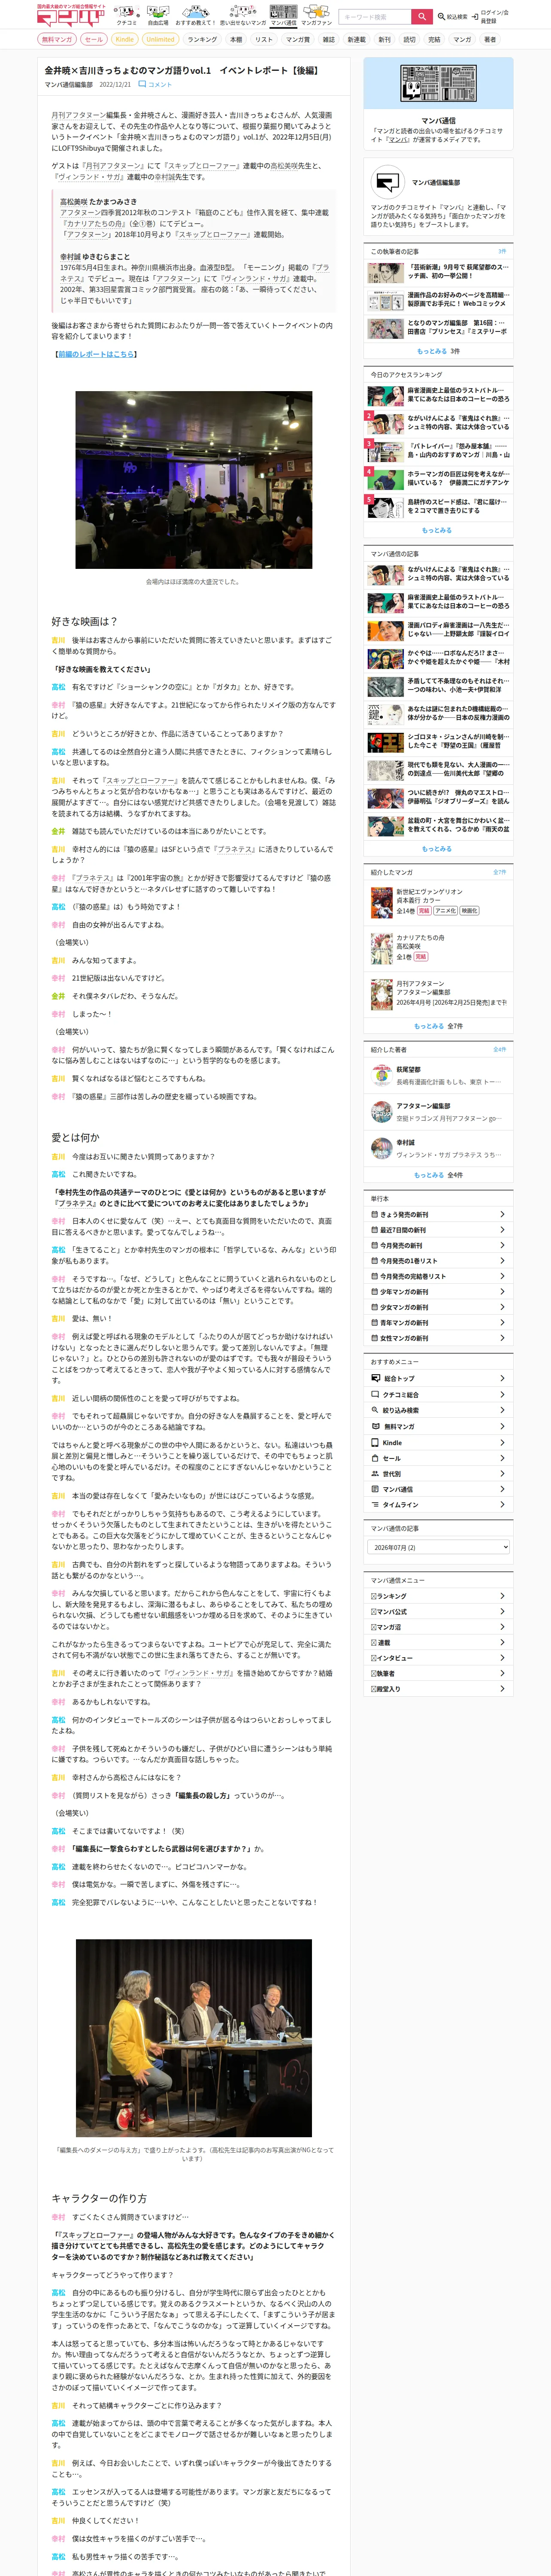
Task: Click calendar icon beside きょう発売の新刊
Action: (375, 1214)
